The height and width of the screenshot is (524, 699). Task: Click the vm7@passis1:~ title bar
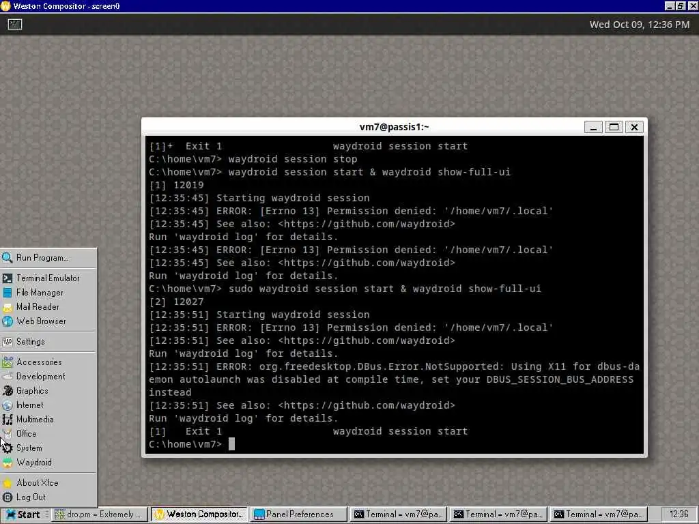394,127
